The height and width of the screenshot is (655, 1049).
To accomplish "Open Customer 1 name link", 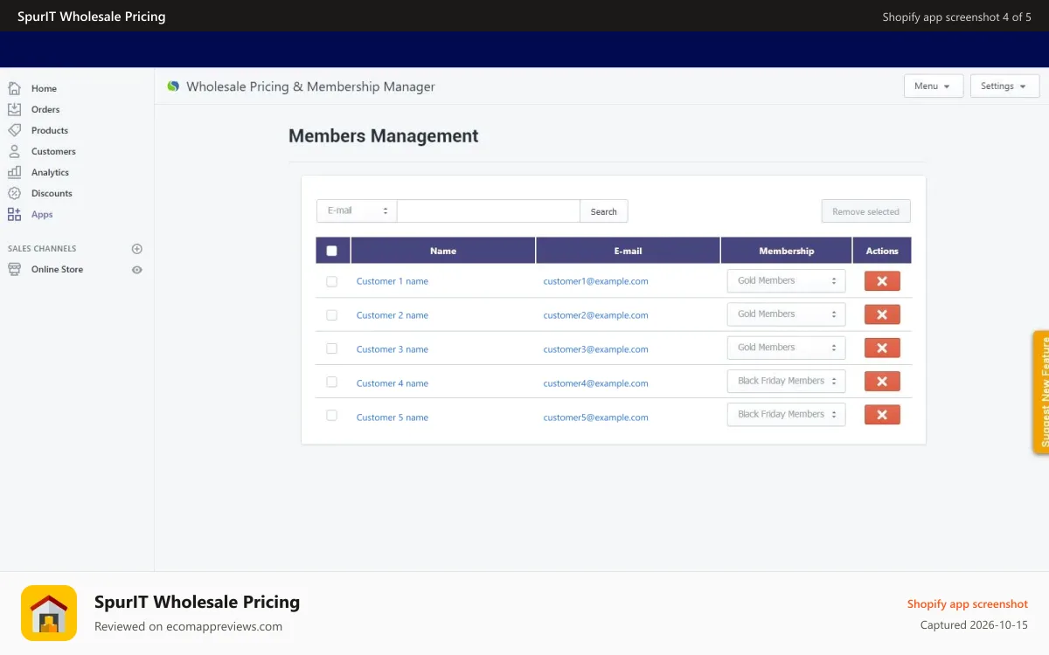I will click(x=393, y=281).
